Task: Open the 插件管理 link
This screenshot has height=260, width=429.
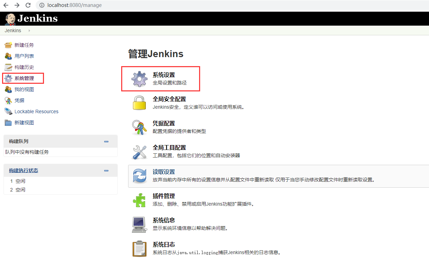Action: pyautogui.click(x=164, y=196)
